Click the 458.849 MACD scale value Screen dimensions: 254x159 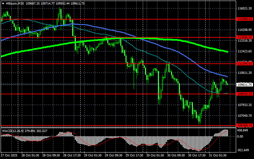coord(242,130)
